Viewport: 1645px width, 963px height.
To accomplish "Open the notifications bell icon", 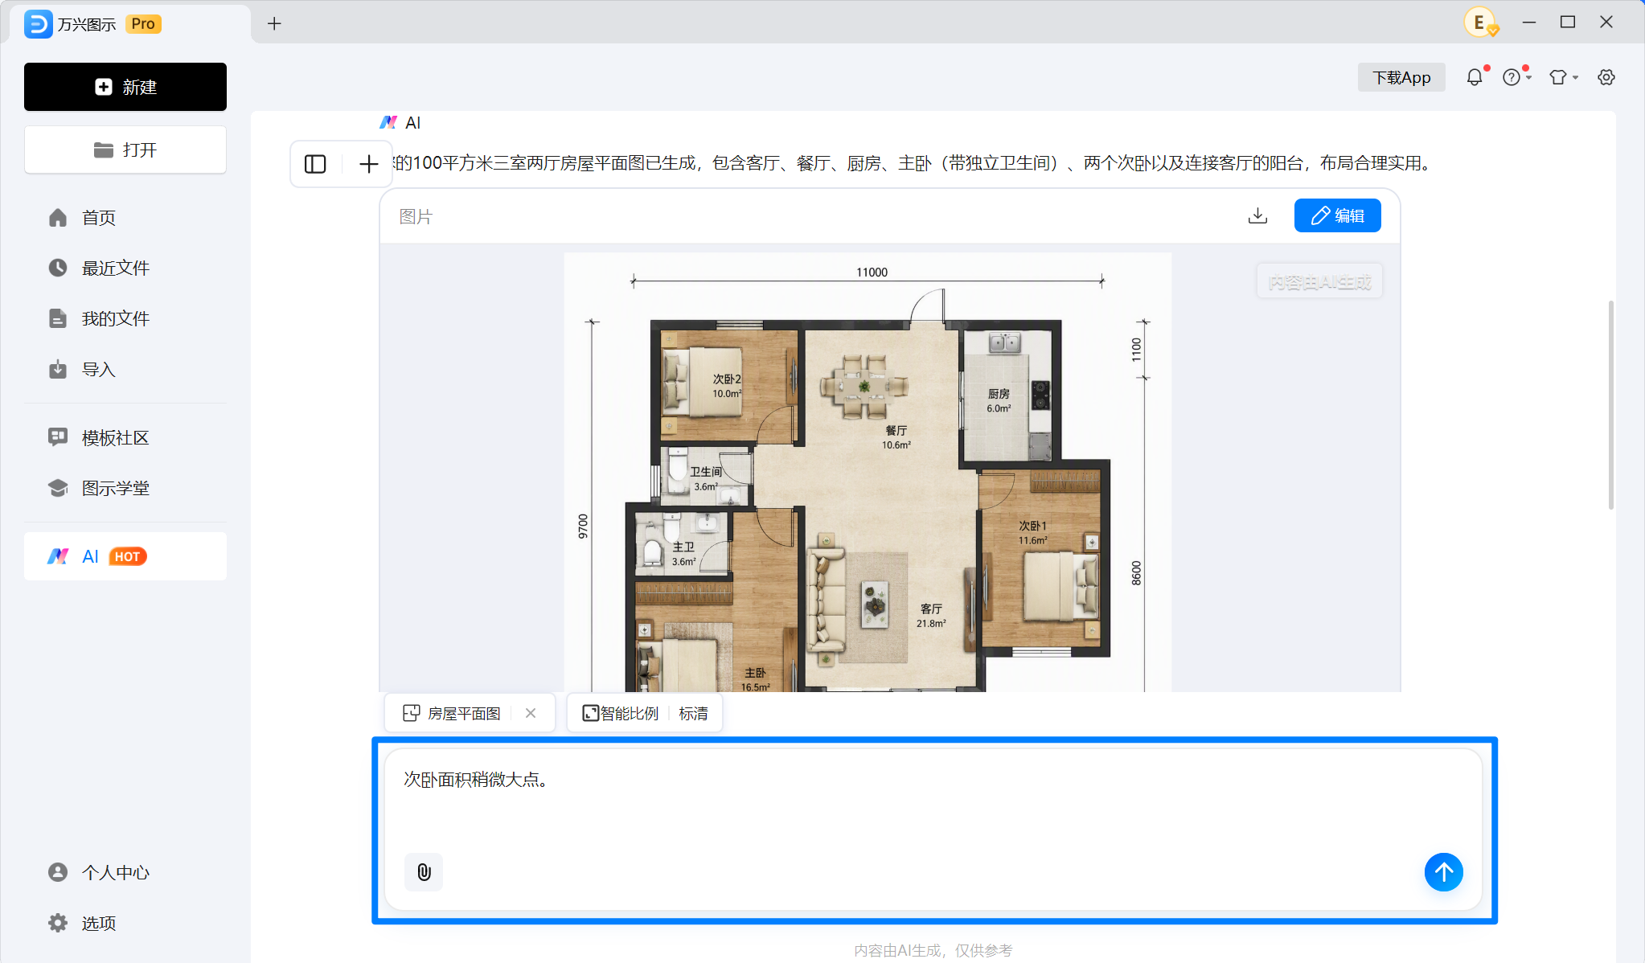I will (x=1475, y=77).
